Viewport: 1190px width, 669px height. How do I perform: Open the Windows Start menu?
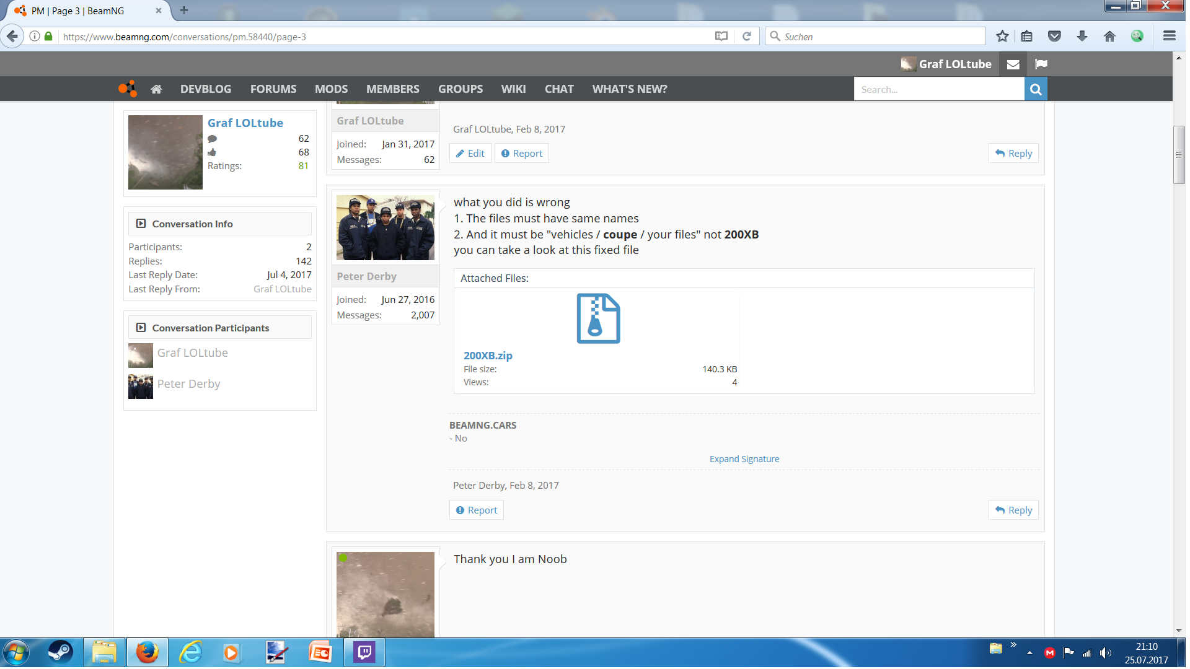[15, 652]
